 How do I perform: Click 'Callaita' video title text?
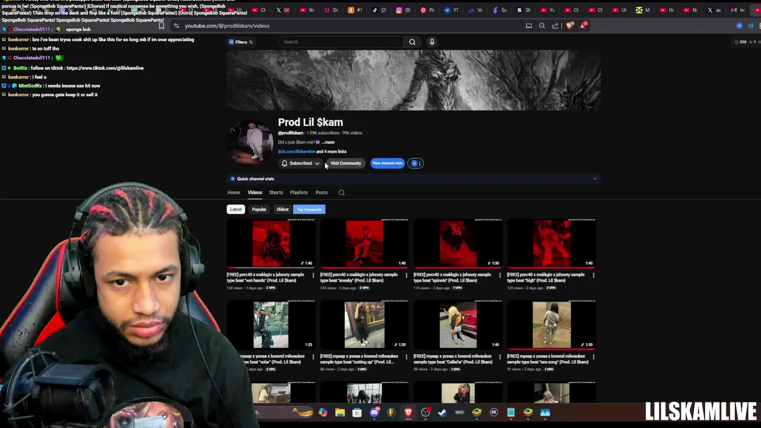pyautogui.click(x=453, y=359)
